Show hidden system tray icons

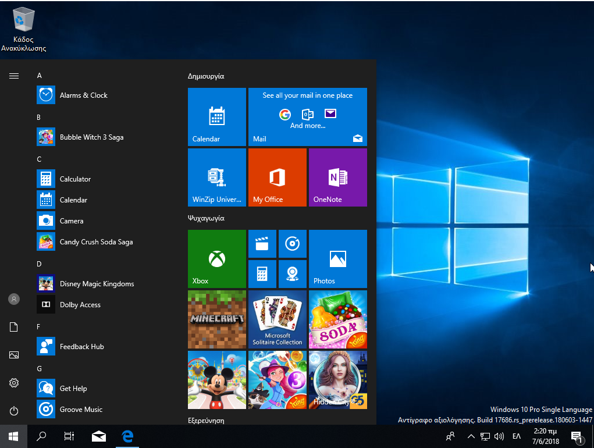471,436
